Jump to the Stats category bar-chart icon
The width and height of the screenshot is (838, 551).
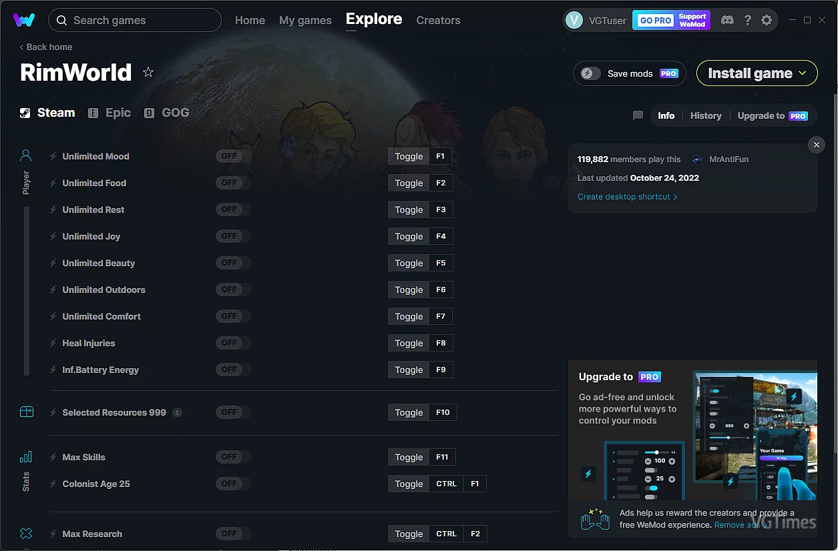26,457
